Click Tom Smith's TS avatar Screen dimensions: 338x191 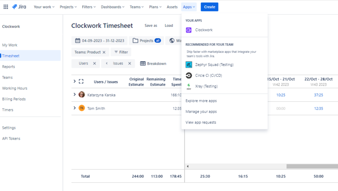click(82, 108)
